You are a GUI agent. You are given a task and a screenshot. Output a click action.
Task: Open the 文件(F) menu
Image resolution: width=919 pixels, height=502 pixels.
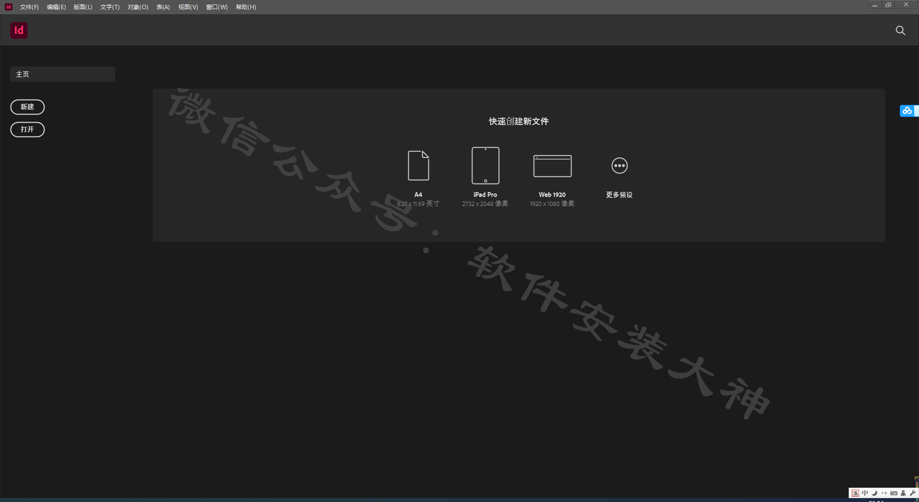(x=29, y=7)
